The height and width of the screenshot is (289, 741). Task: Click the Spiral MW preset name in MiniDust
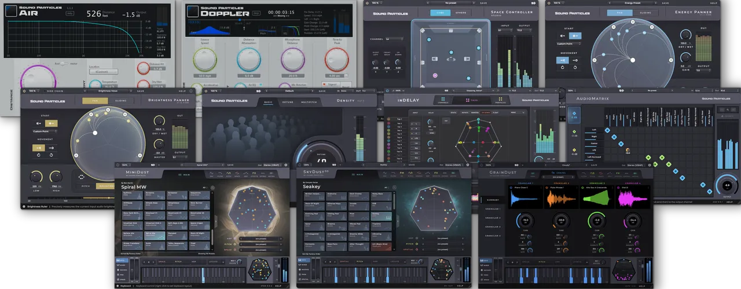(x=135, y=187)
